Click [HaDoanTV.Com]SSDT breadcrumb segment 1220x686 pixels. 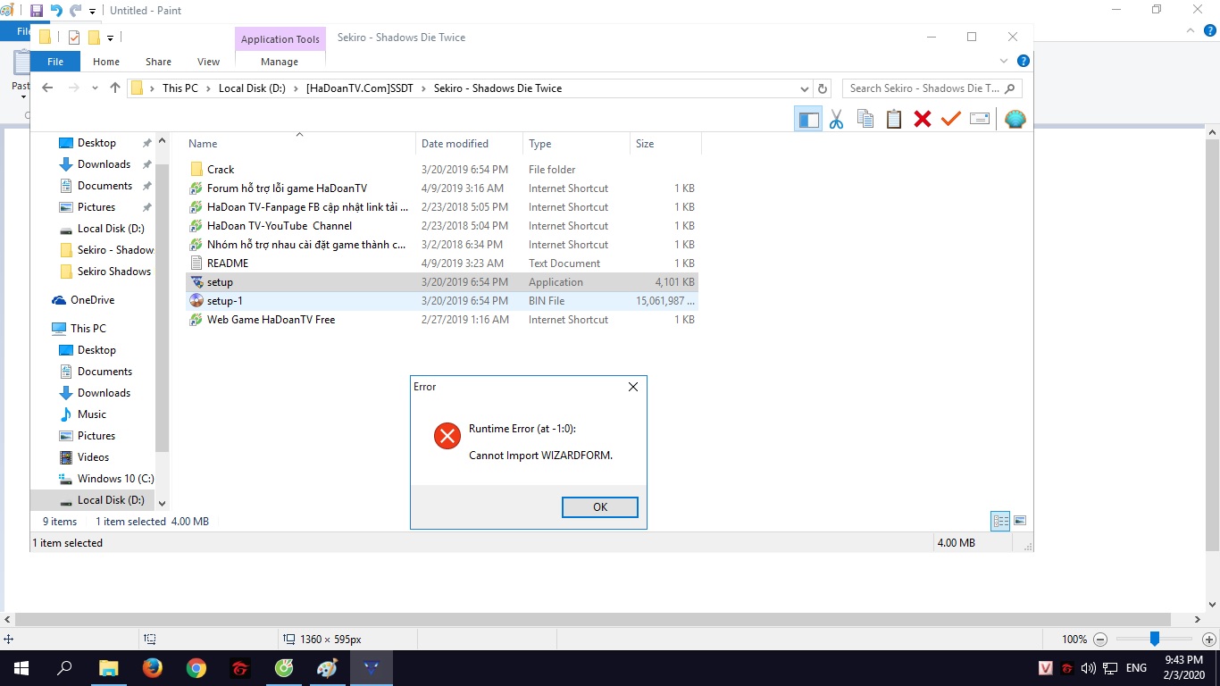(x=359, y=88)
